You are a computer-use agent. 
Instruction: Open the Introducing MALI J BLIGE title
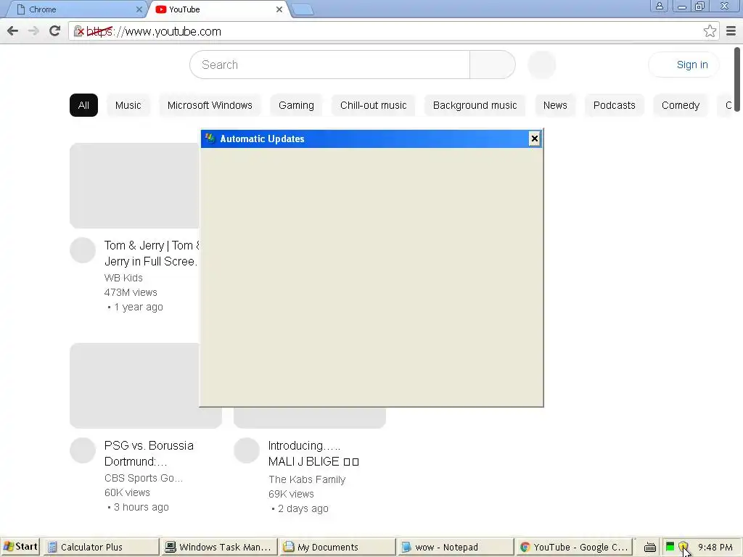(x=313, y=453)
